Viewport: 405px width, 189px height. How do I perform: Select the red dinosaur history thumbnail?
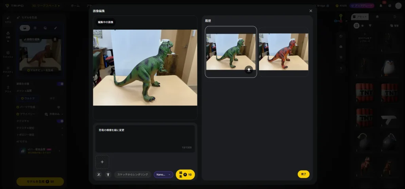coord(283,52)
